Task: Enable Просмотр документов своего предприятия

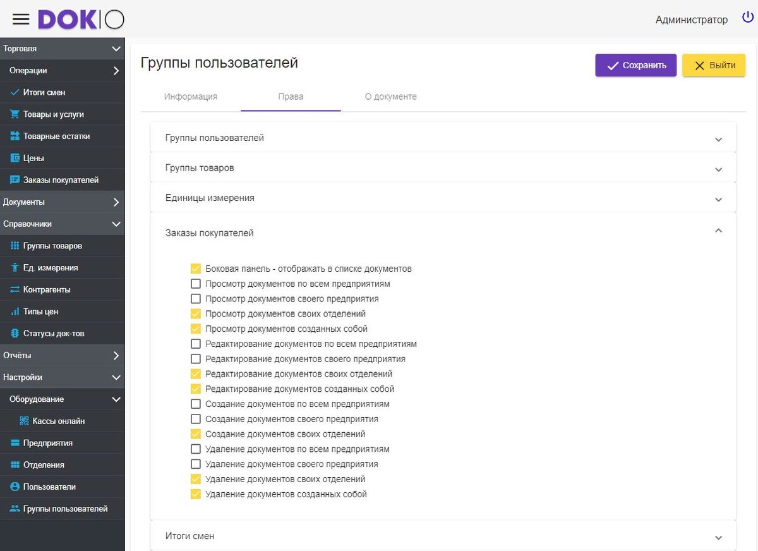Action: tap(196, 298)
